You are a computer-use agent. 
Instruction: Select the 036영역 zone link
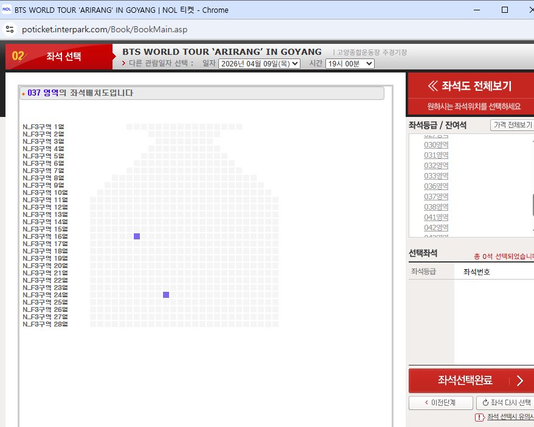click(x=436, y=186)
